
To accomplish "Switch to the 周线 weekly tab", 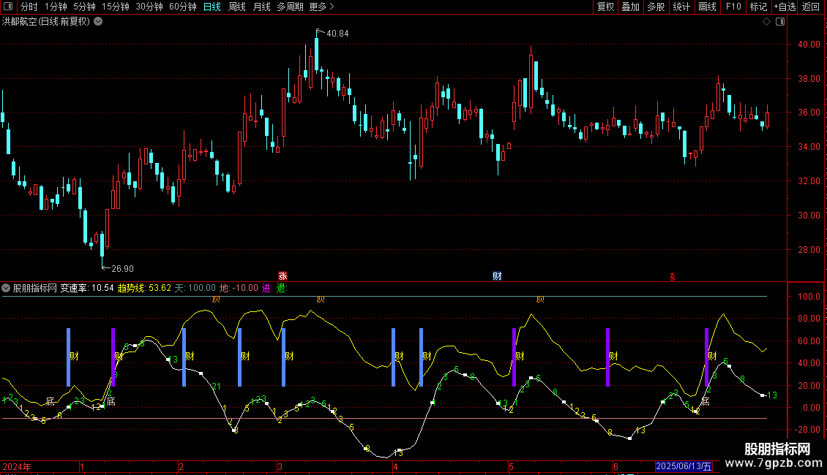I will point(237,7).
